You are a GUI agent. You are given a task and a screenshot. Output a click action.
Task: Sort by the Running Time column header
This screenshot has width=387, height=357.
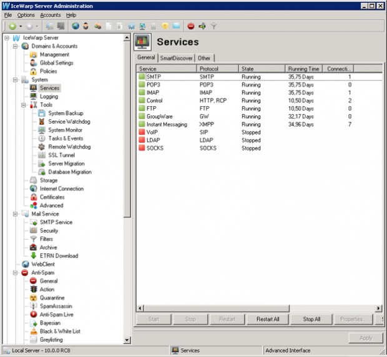click(x=304, y=69)
